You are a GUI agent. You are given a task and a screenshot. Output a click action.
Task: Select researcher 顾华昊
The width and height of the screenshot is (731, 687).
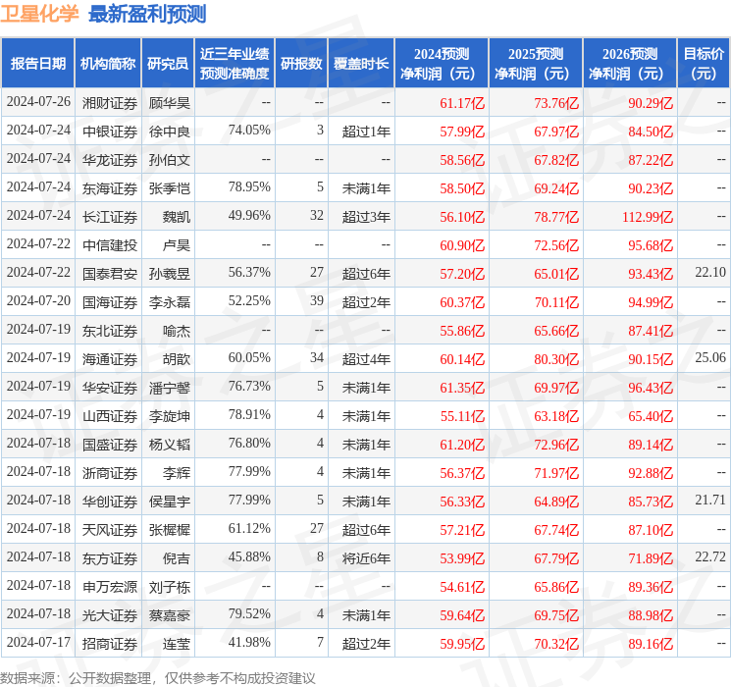click(169, 103)
